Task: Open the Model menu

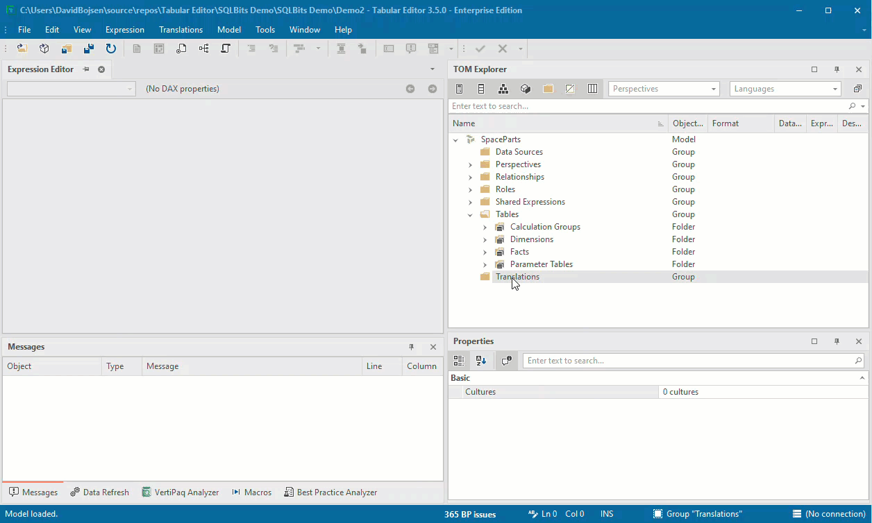Action: point(229,29)
